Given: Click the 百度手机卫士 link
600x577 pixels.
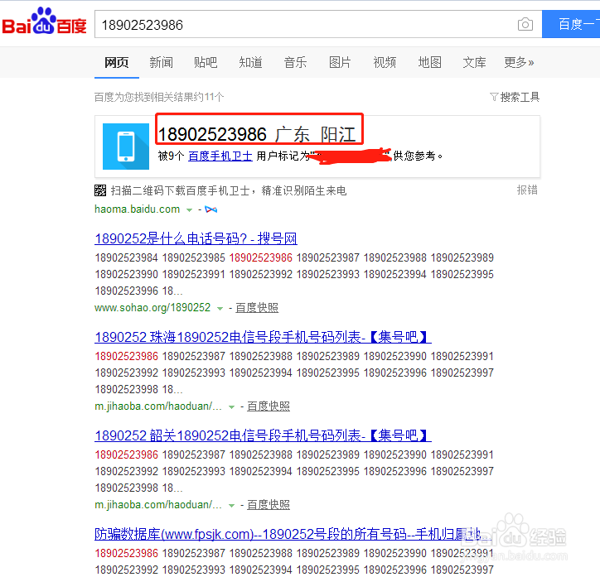Looking at the screenshot, I should click(x=220, y=156).
